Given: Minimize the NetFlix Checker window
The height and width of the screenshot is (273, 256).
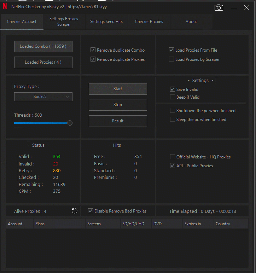Looking at the screenshot, I should (x=234, y=8).
